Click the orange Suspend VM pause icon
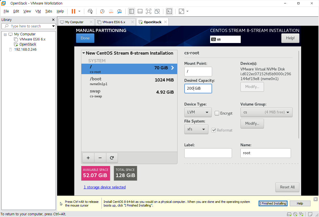Image resolution: width=319 pixels, height=217 pixels. pyautogui.click(x=73, y=11)
